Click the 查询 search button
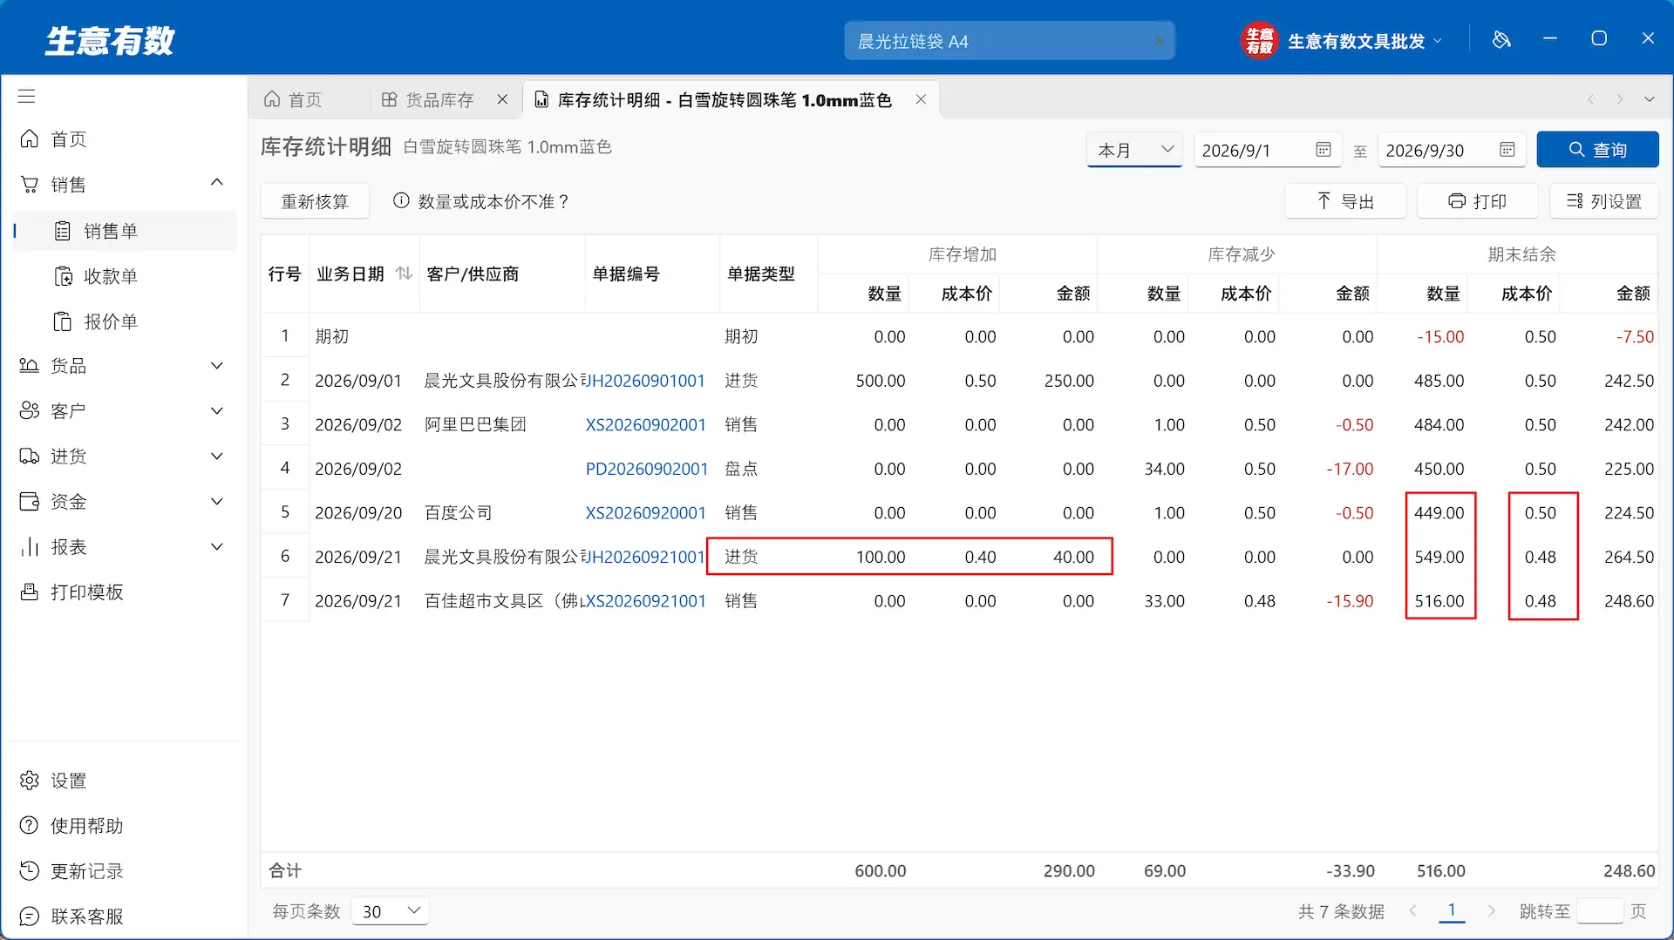This screenshot has height=940, width=1674. tap(1597, 150)
